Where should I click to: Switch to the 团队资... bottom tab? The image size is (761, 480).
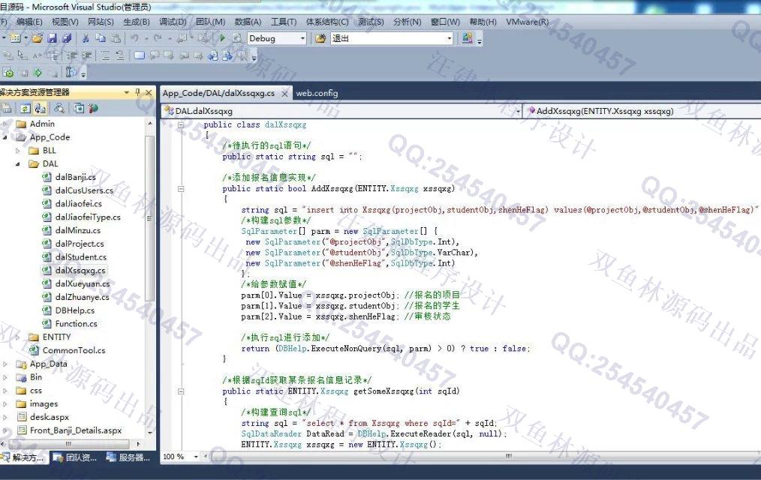75,457
